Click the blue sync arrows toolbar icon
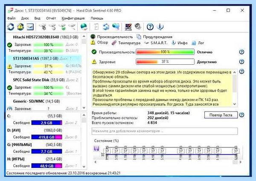Viewport: 256px width, 181px height. (x=106, y=27)
